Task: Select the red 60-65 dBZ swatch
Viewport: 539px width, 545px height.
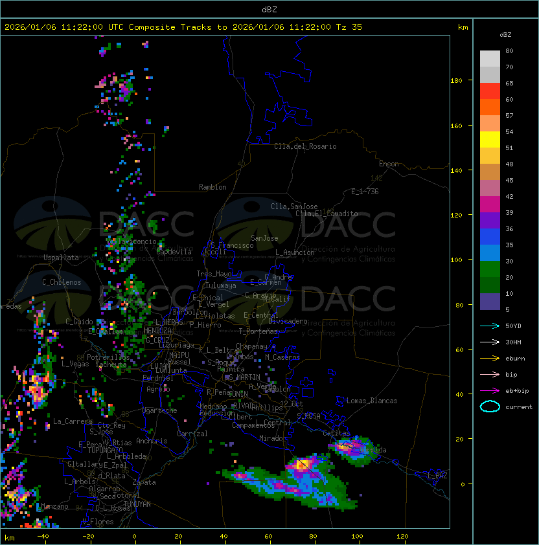Action: tap(490, 91)
